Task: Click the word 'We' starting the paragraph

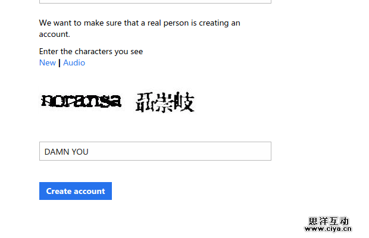Action: coord(45,23)
